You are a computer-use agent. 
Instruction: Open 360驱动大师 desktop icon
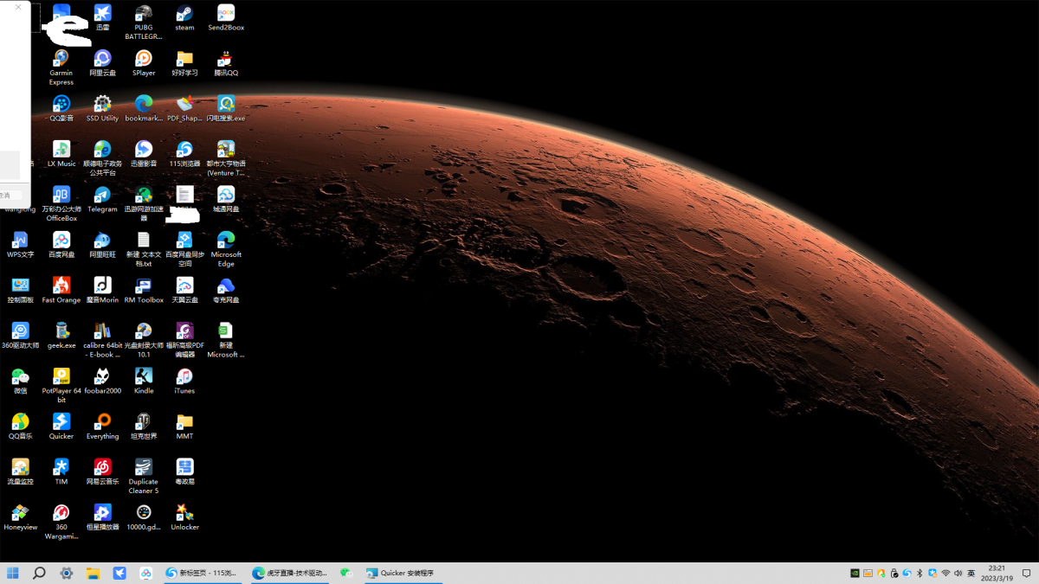[20, 336]
